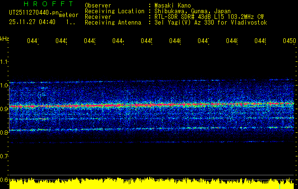Click the 0.6 frequency axis label
Viewport: 298px width, 189px height.
pos(4,180)
